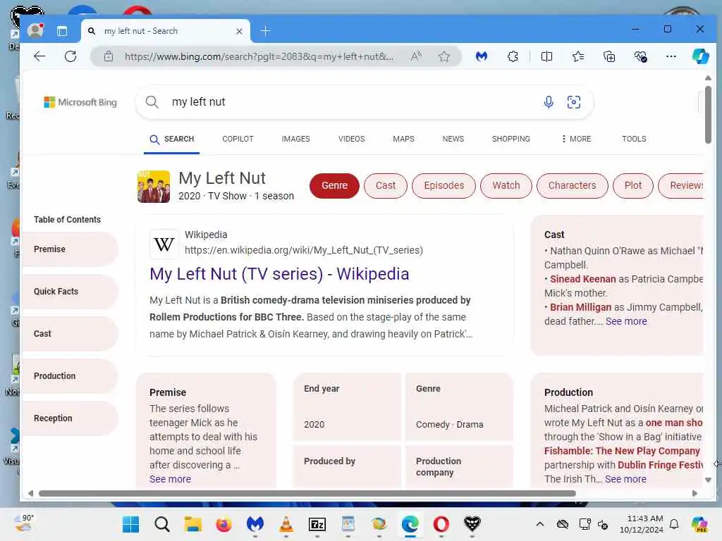
Task: Open the Copilot sidebar icon
Action: 700,56
